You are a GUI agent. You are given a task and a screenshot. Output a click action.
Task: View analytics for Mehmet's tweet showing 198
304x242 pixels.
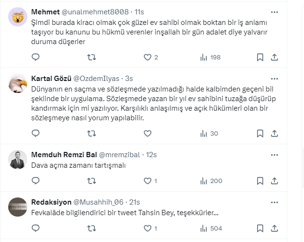pos(210,57)
